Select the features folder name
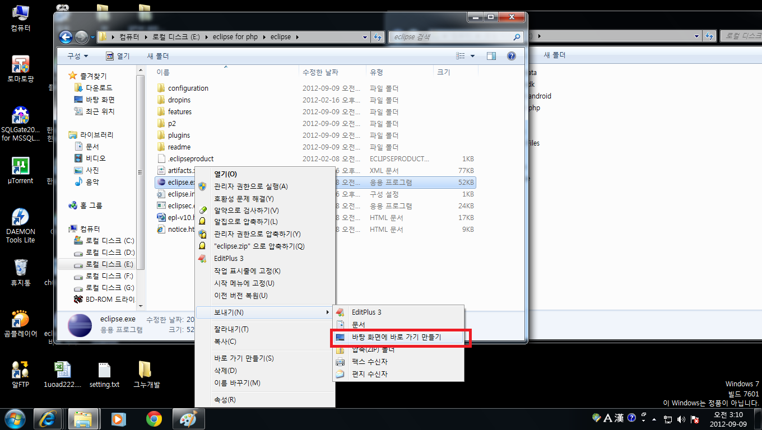This screenshot has height=430, width=762. [x=180, y=111]
